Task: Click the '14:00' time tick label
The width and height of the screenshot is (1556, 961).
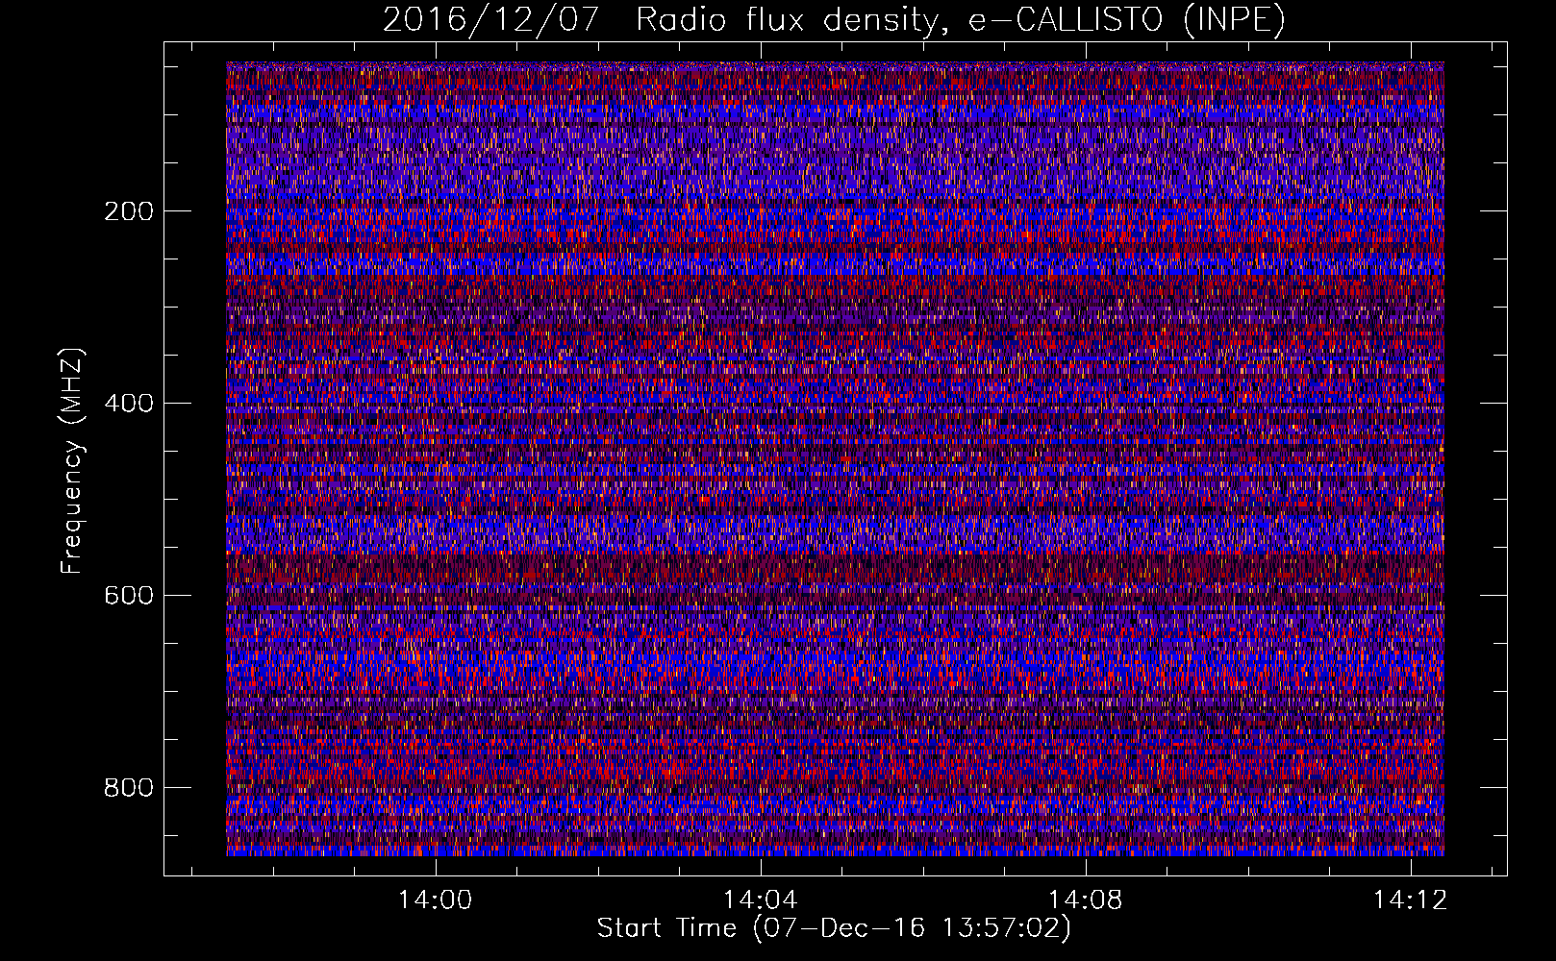Action: pyautogui.click(x=436, y=900)
